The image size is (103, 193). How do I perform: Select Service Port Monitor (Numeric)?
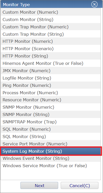click(51, 144)
